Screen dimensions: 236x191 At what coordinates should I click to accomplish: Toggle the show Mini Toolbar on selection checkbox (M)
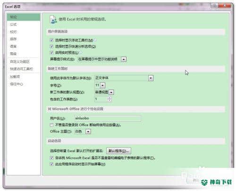(x=51, y=40)
